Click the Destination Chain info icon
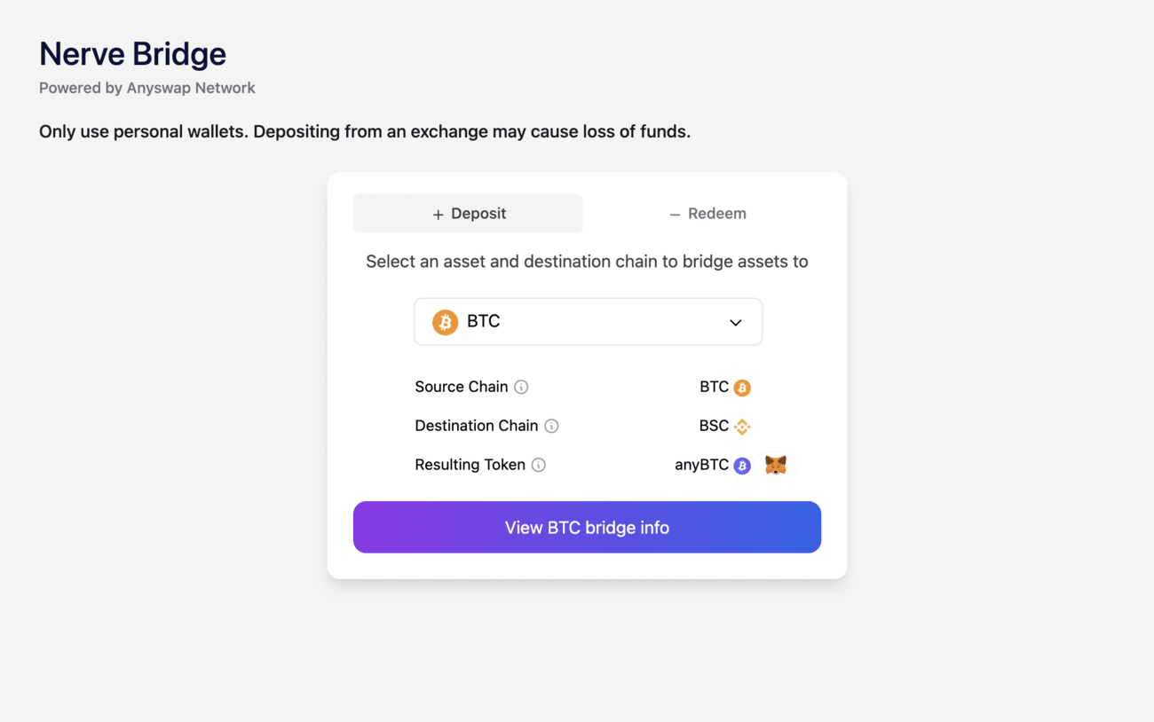 click(551, 426)
